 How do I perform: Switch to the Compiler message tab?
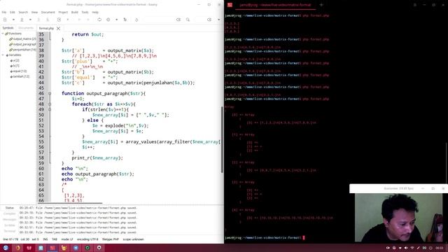pos(9,213)
